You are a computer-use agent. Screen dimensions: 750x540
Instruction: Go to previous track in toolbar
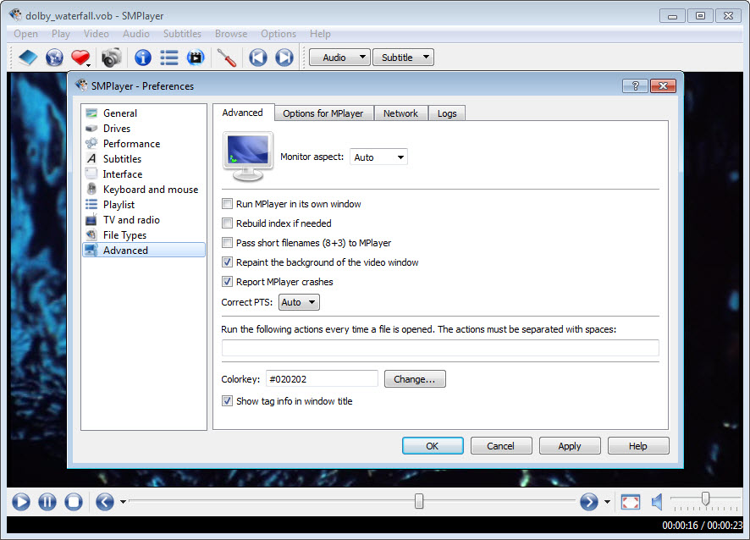(258, 58)
